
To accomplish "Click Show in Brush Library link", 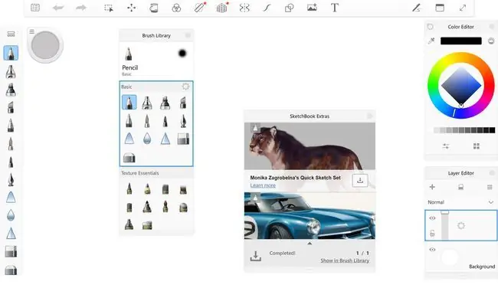I will (x=345, y=260).
